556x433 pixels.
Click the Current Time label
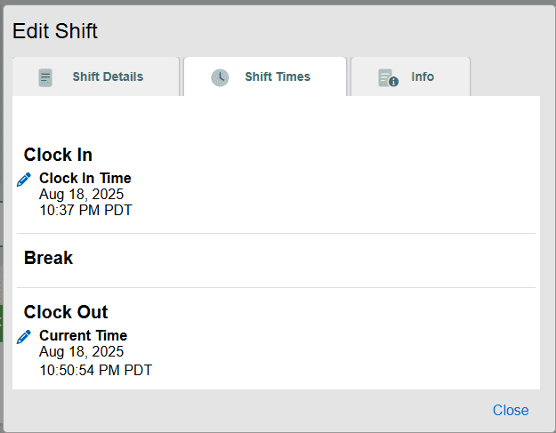click(x=84, y=336)
